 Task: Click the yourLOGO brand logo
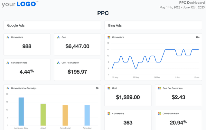[20, 4]
